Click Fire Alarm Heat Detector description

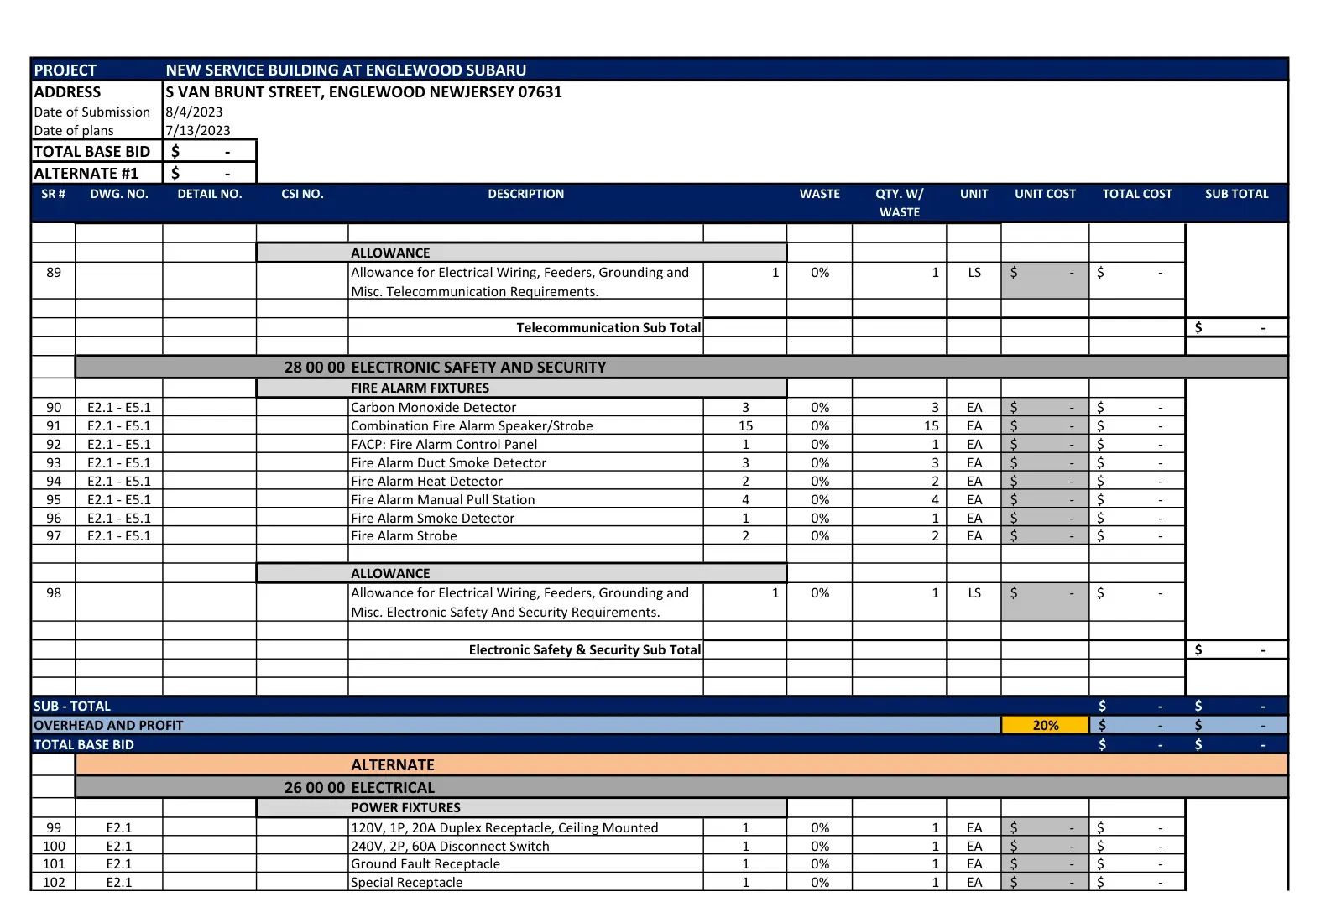(525, 481)
